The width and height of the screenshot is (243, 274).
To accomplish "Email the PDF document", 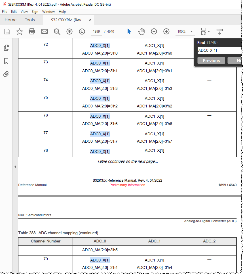I will (x=44, y=32).
